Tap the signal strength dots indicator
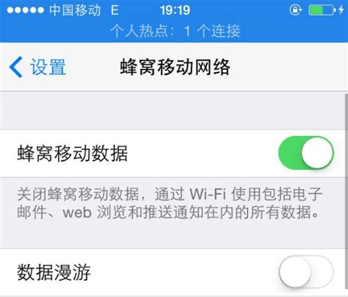The image size is (348, 297). (26, 10)
